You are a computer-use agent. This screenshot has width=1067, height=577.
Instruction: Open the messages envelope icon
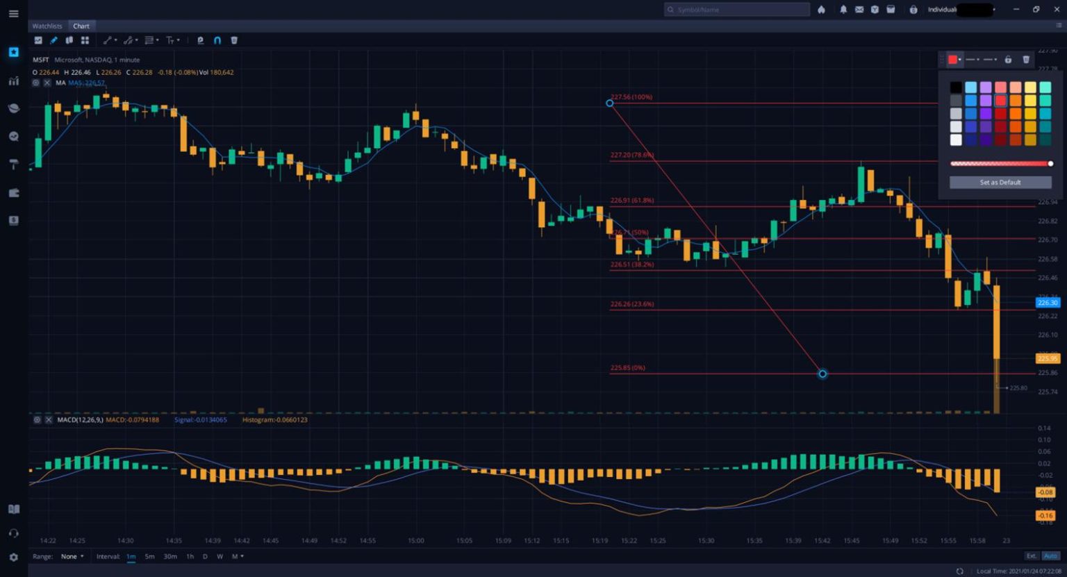click(859, 10)
